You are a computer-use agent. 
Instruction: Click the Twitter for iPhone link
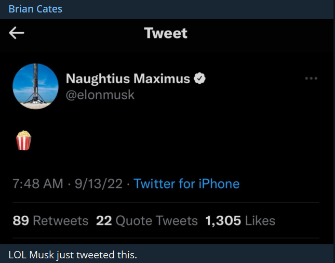tap(186, 183)
